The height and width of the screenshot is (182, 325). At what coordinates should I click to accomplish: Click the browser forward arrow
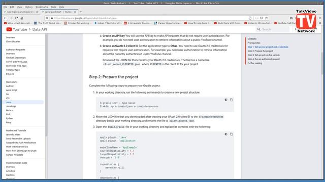(11, 18)
